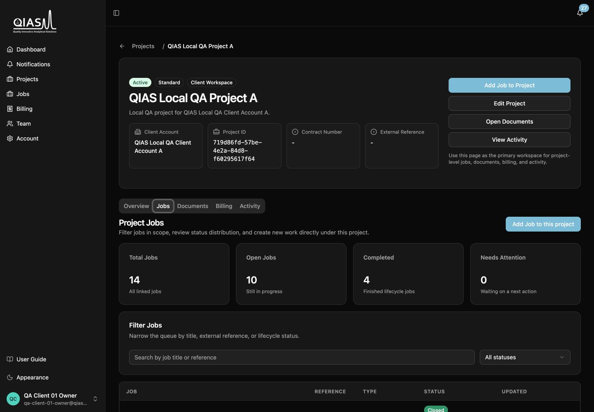Click the Project Jobs heading
This screenshot has width=594, height=412.
point(141,223)
